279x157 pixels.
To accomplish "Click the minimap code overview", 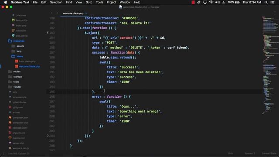I will (x=270, y=65).
